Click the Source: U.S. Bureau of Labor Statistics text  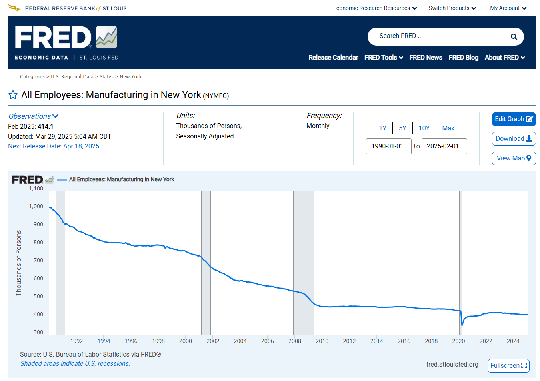(90, 355)
